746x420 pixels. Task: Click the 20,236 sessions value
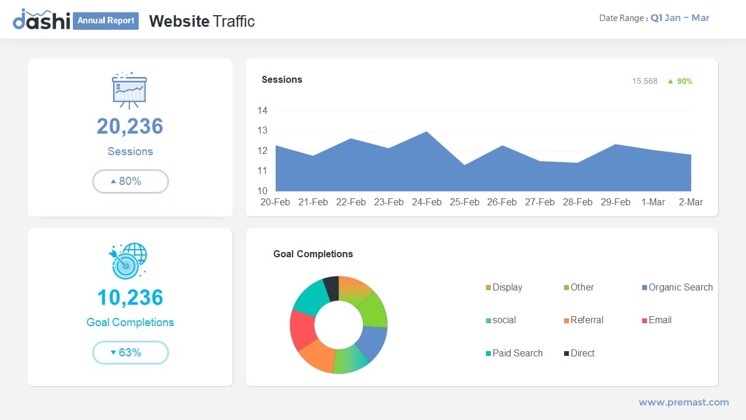click(x=130, y=127)
